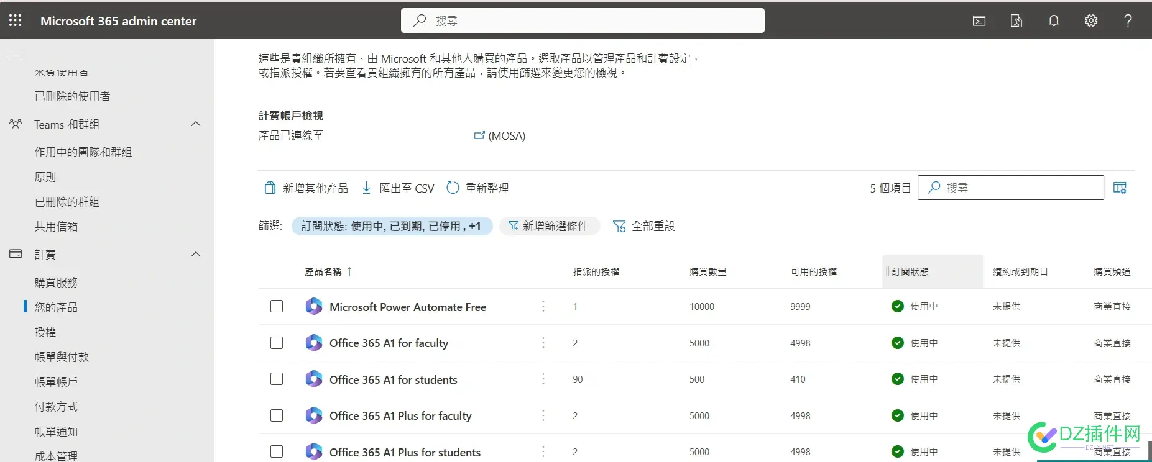The width and height of the screenshot is (1152, 462).
Task: Sort by 指派的授權 column header
Action: pyautogui.click(x=596, y=271)
